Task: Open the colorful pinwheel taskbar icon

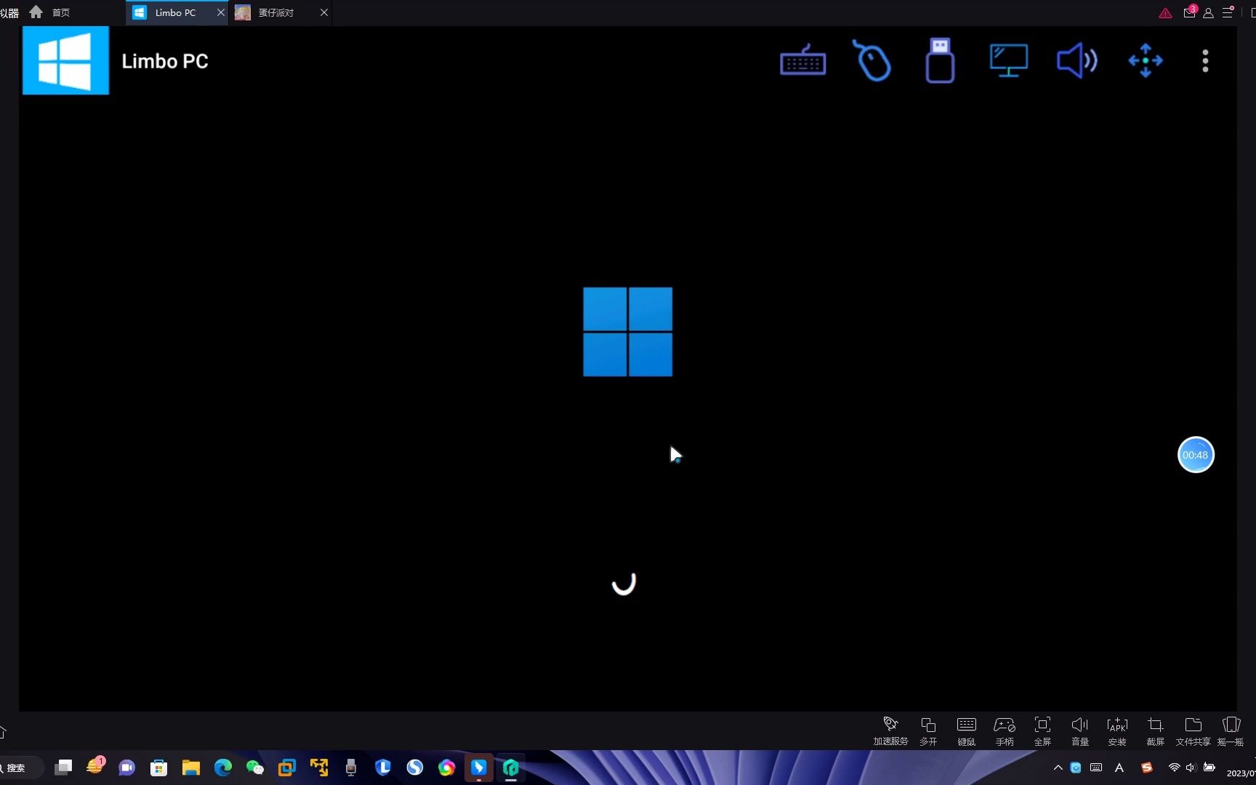Action: click(447, 768)
